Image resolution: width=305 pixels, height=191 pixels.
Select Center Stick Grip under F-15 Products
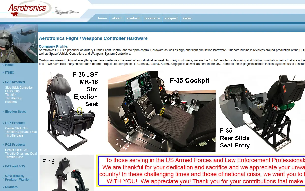tap(17, 128)
